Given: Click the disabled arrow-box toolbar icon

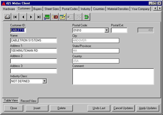Looking at the screenshot, I should pyautogui.click(x=70, y=17).
